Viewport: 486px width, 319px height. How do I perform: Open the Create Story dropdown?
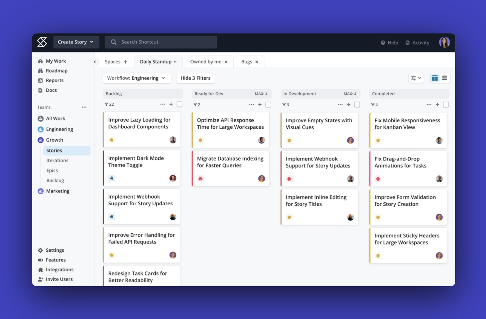point(76,42)
